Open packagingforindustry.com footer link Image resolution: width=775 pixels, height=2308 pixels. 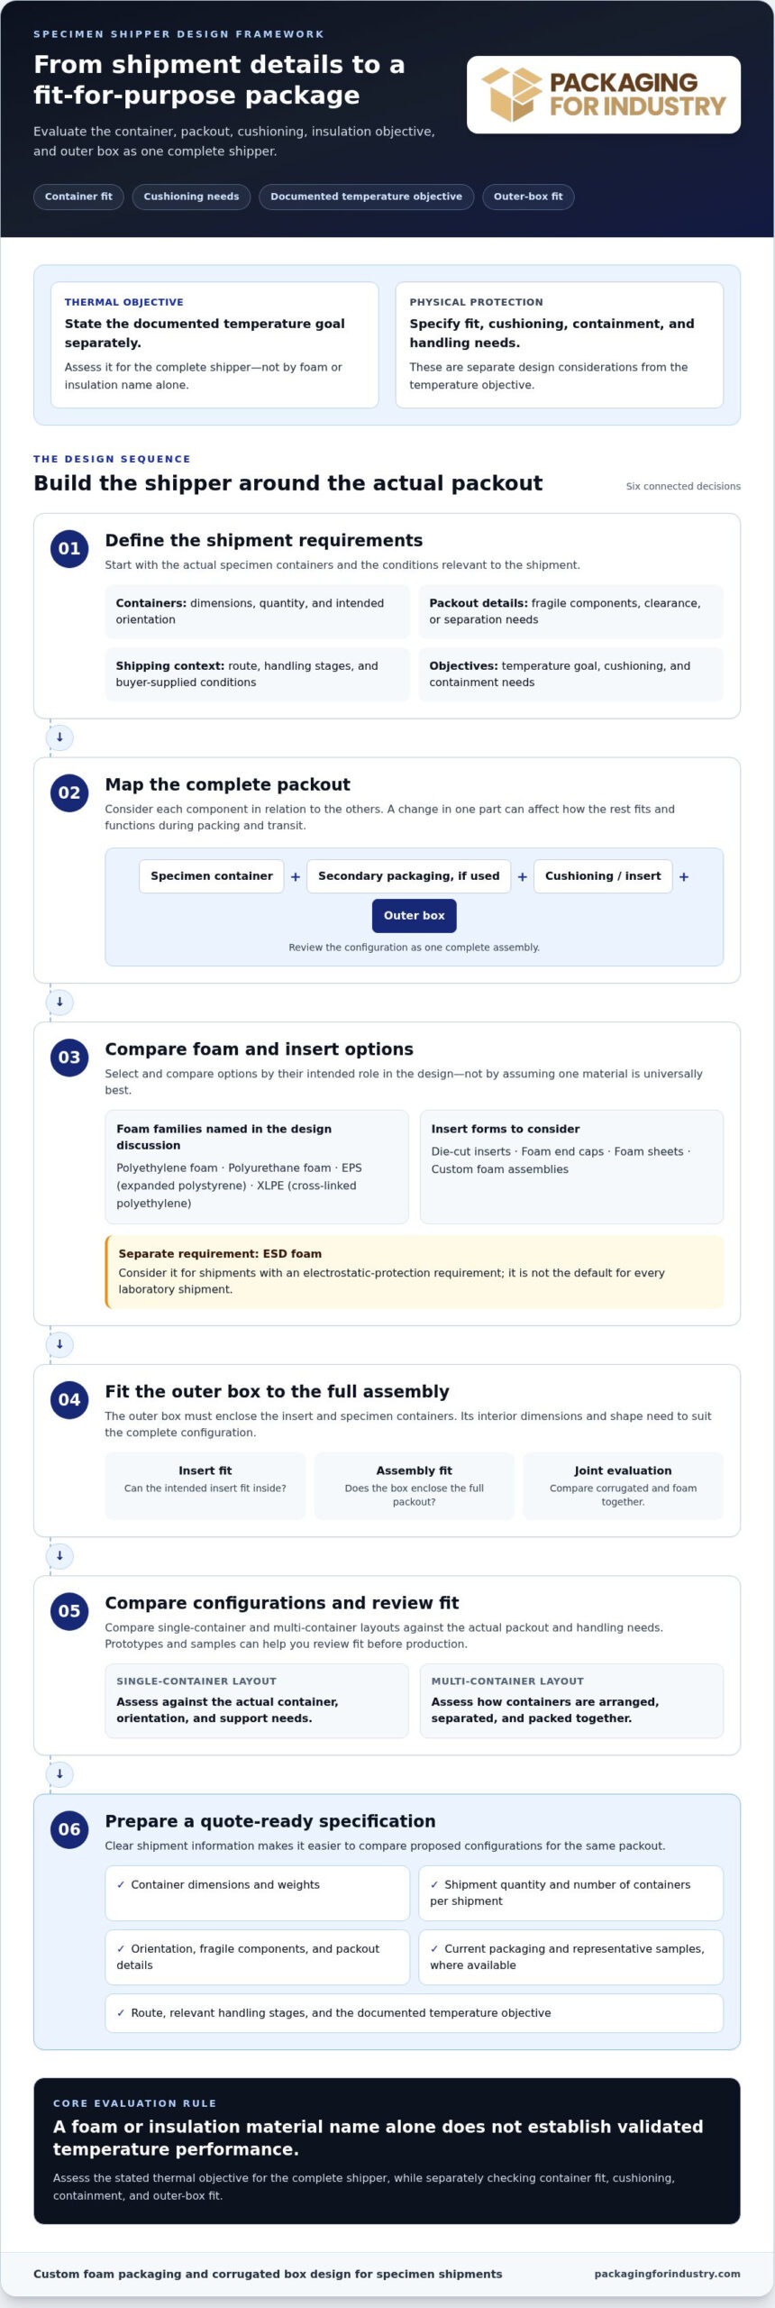667,2273
